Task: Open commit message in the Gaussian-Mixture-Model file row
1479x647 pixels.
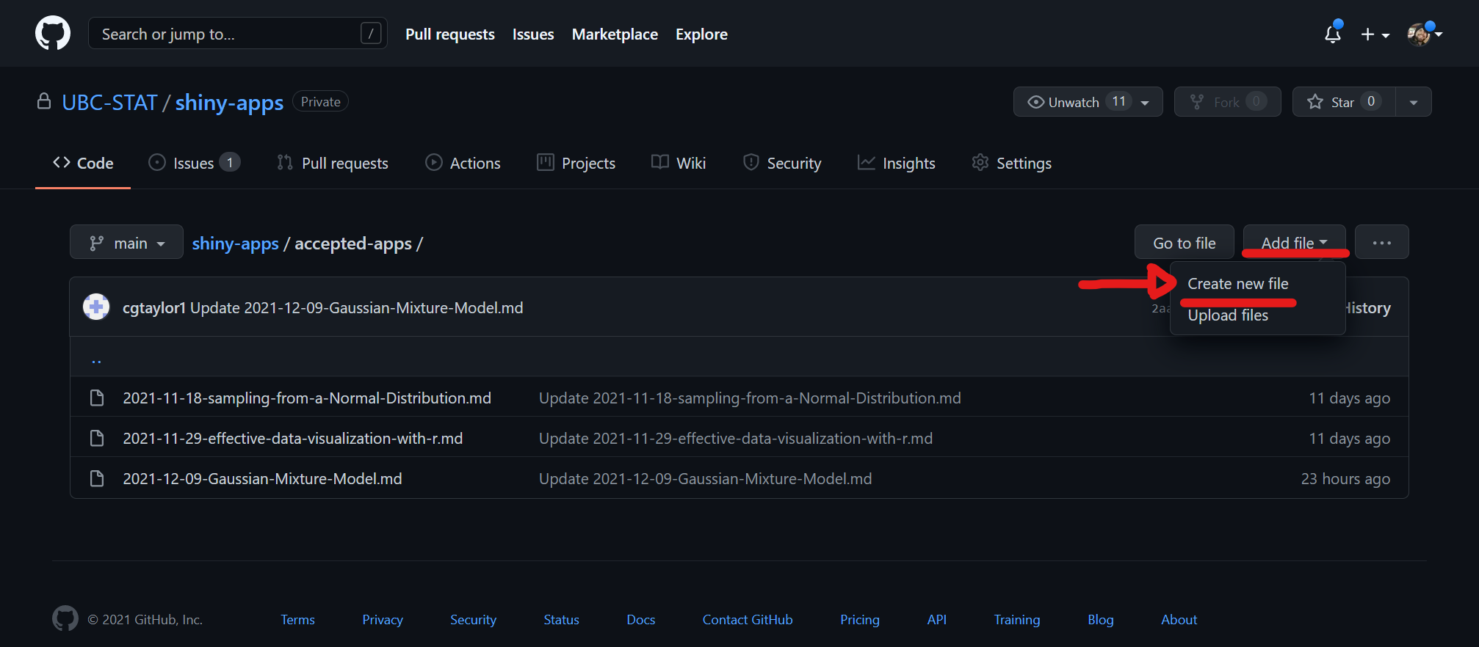Action: click(x=706, y=479)
